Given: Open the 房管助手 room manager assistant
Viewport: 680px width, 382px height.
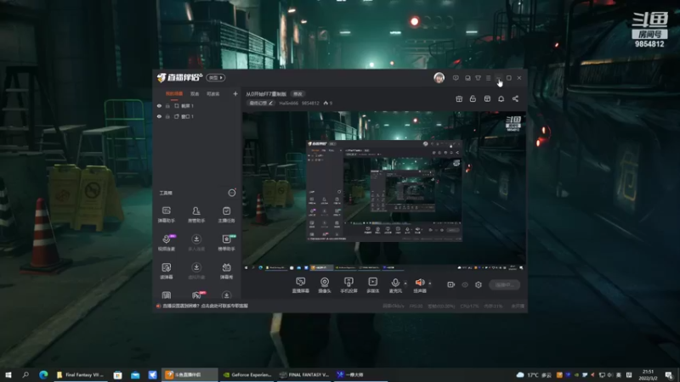Looking at the screenshot, I should point(196,214).
